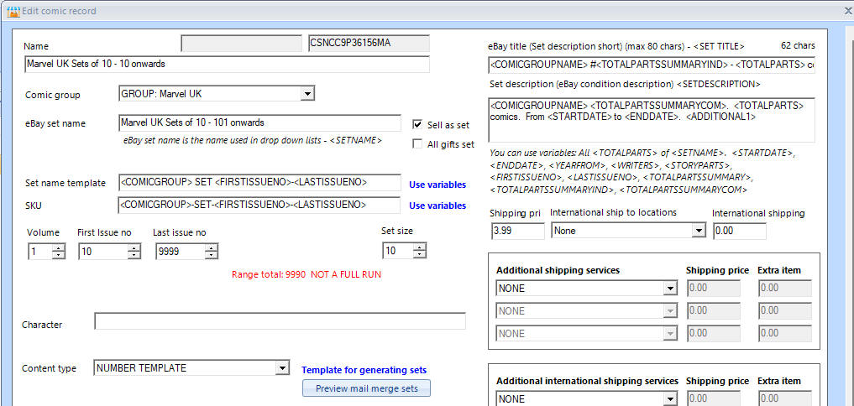This screenshot has height=406, width=854.
Task: Click the 62 chars counter text
Action: click(798, 45)
